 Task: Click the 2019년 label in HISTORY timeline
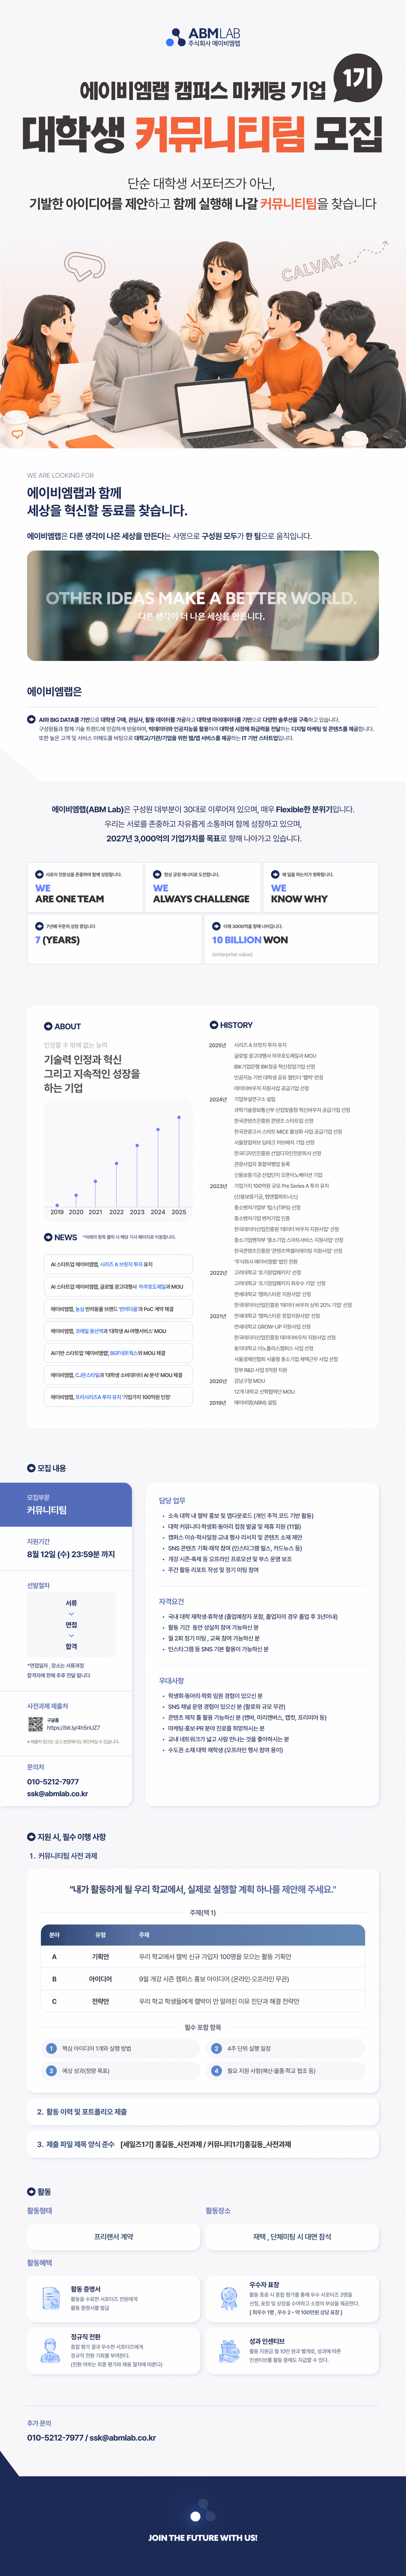(x=217, y=1403)
